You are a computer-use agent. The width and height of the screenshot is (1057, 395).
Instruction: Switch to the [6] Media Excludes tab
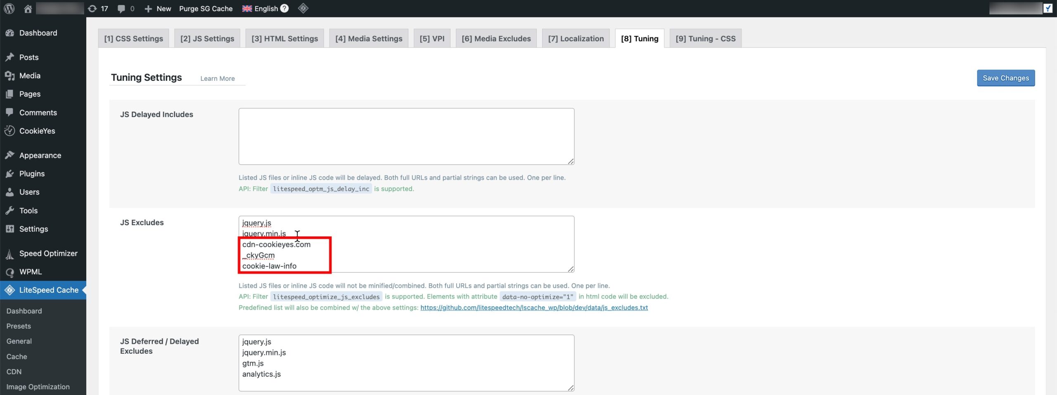(496, 38)
